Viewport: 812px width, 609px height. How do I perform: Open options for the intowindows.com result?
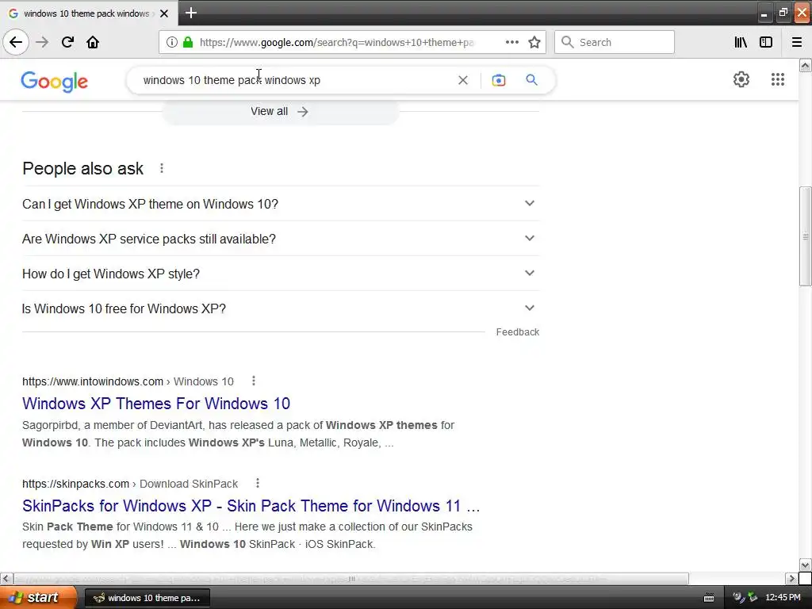pyautogui.click(x=253, y=381)
